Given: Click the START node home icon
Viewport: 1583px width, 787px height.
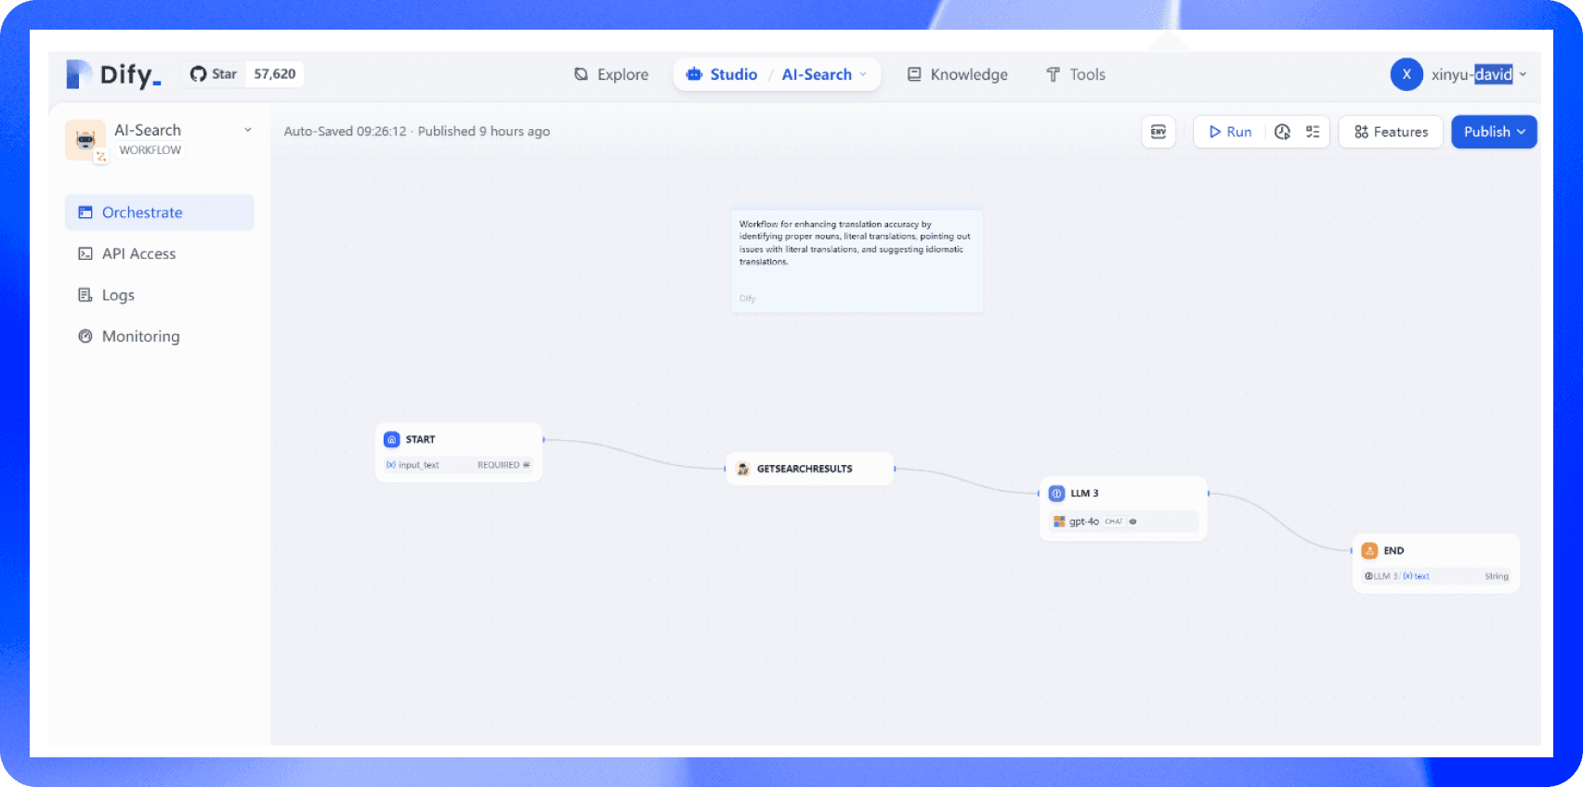Looking at the screenshot, I should pos(392,440).
